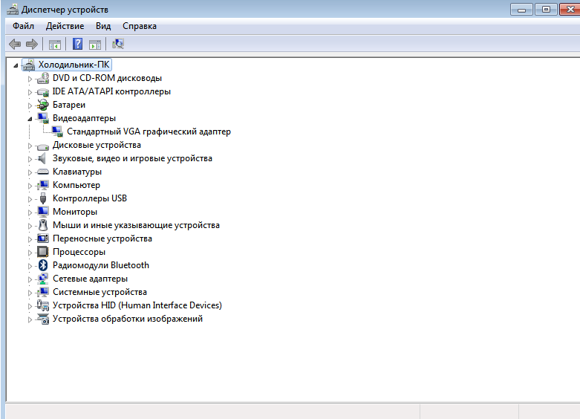Screen dimensions: 580x419
Task: Expand Дисковые устройства category
Action: pyautogui.click(x=30, y=146)
